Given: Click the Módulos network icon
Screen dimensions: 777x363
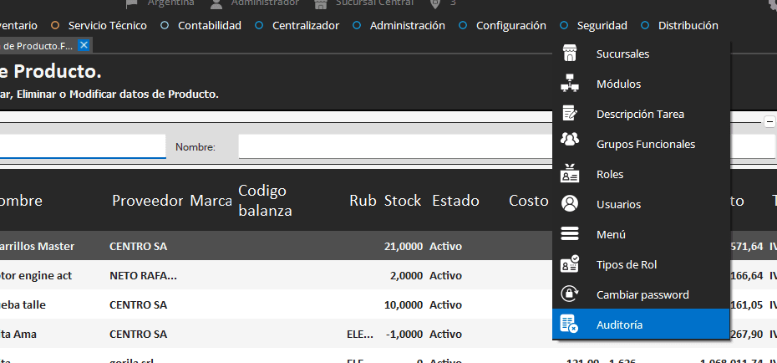Looking at the screenshot, I should [570, 84].
